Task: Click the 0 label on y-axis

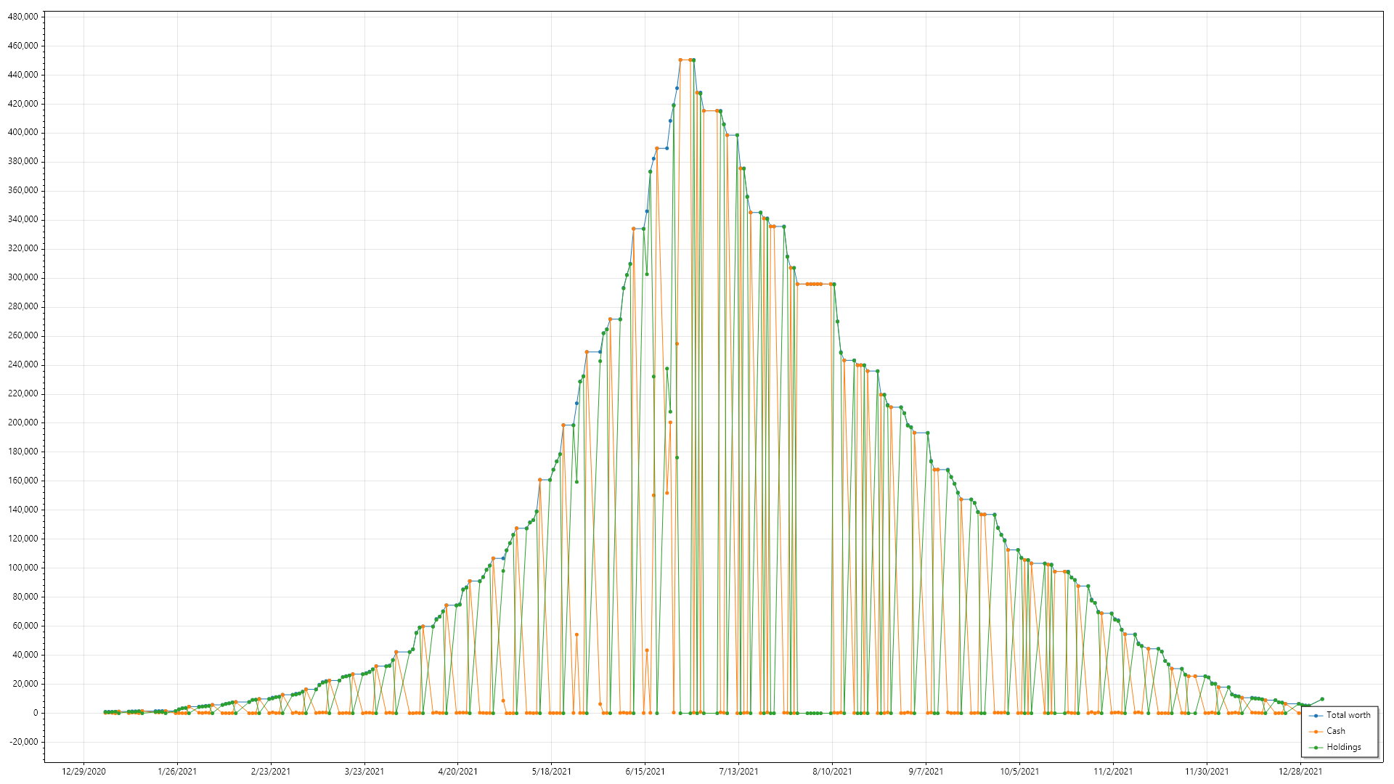Action: (x=35, y=713)
